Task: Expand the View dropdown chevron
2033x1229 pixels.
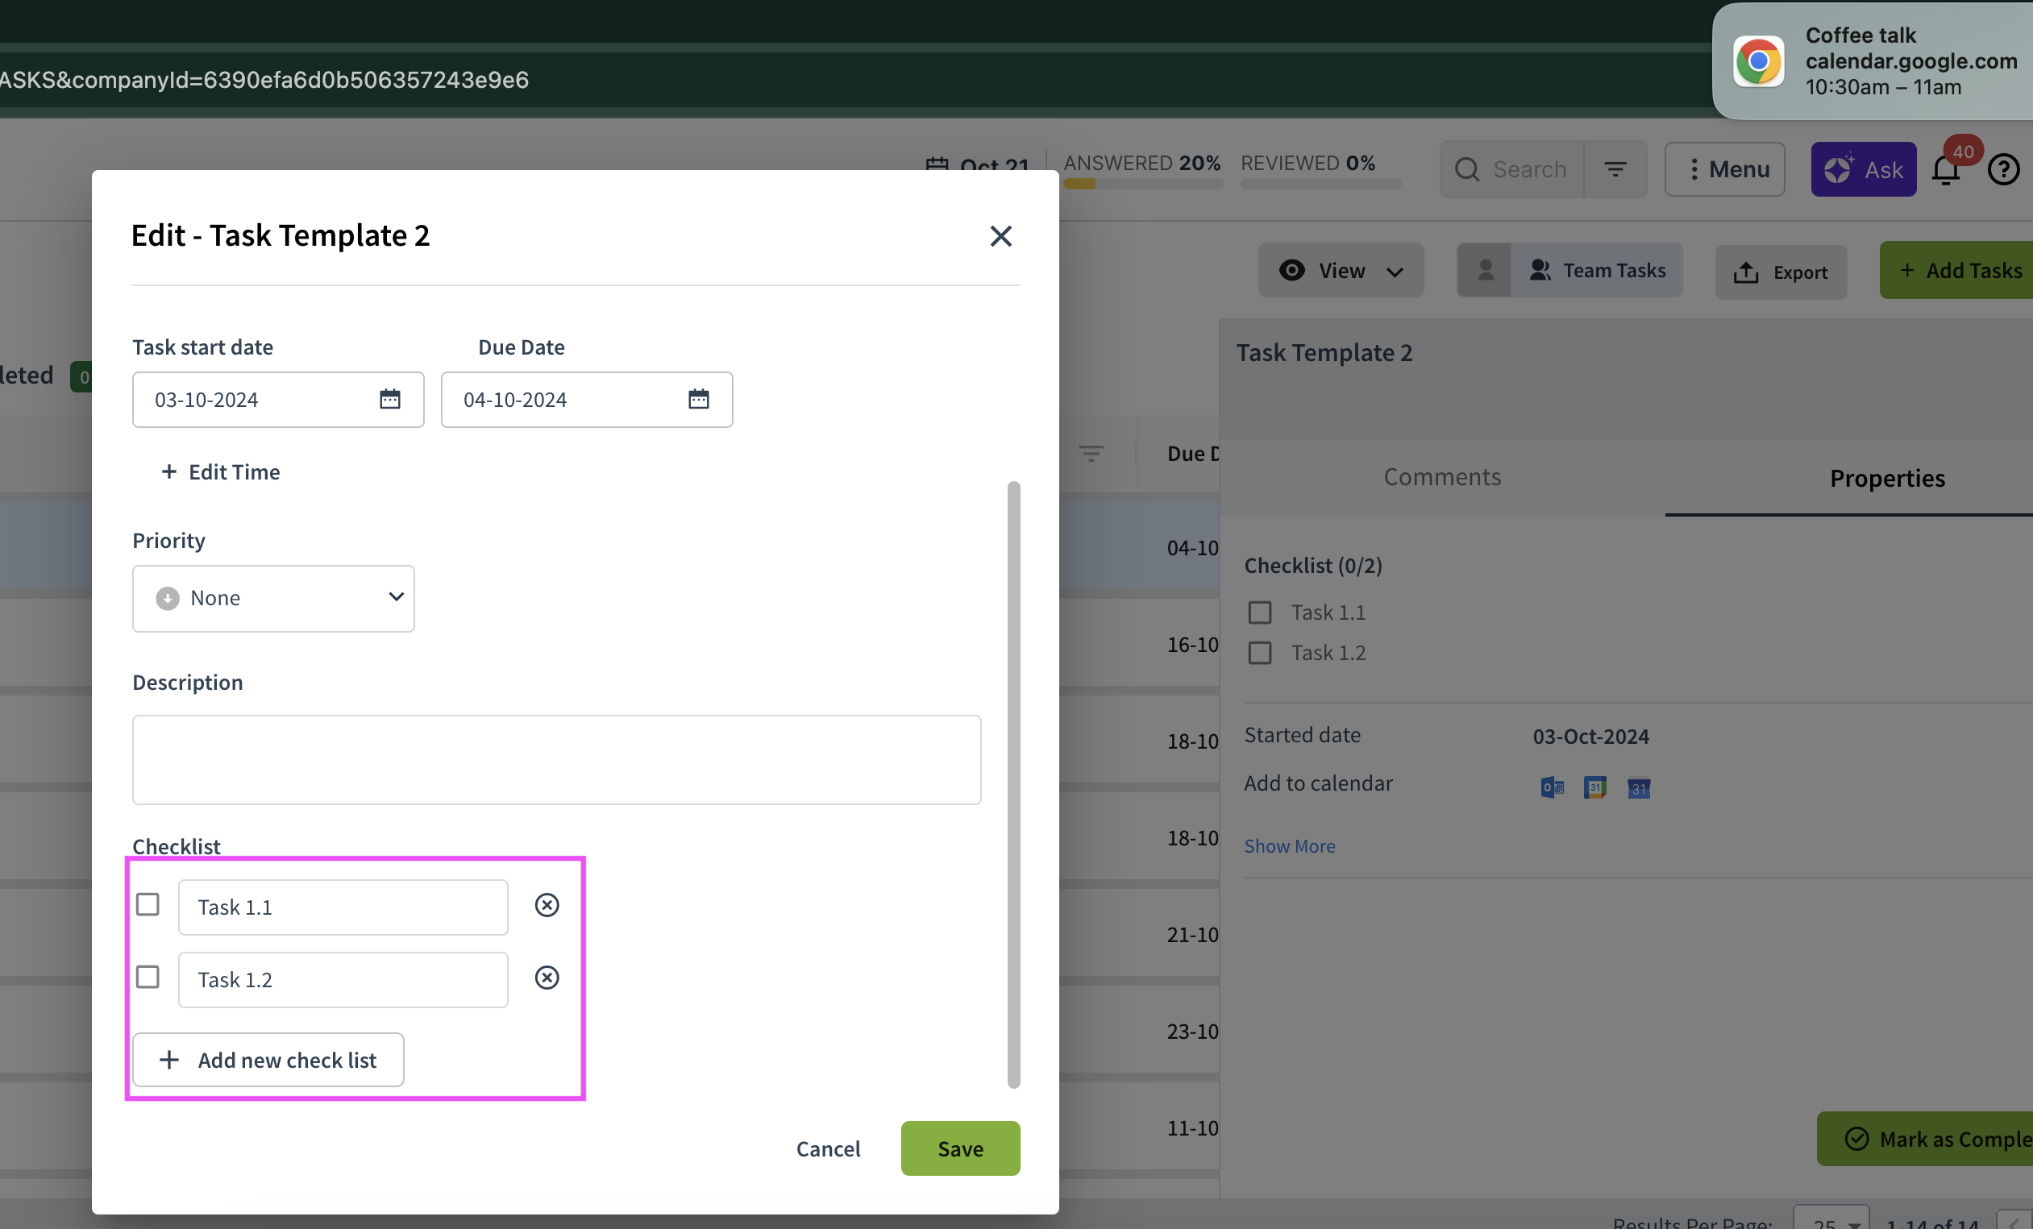Action: (1395, 270)
